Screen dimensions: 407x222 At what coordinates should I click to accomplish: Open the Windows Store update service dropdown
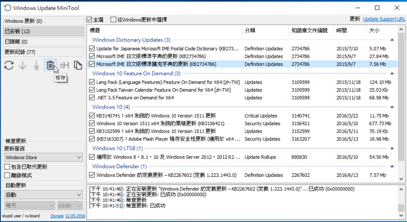(x=44, y=157)
